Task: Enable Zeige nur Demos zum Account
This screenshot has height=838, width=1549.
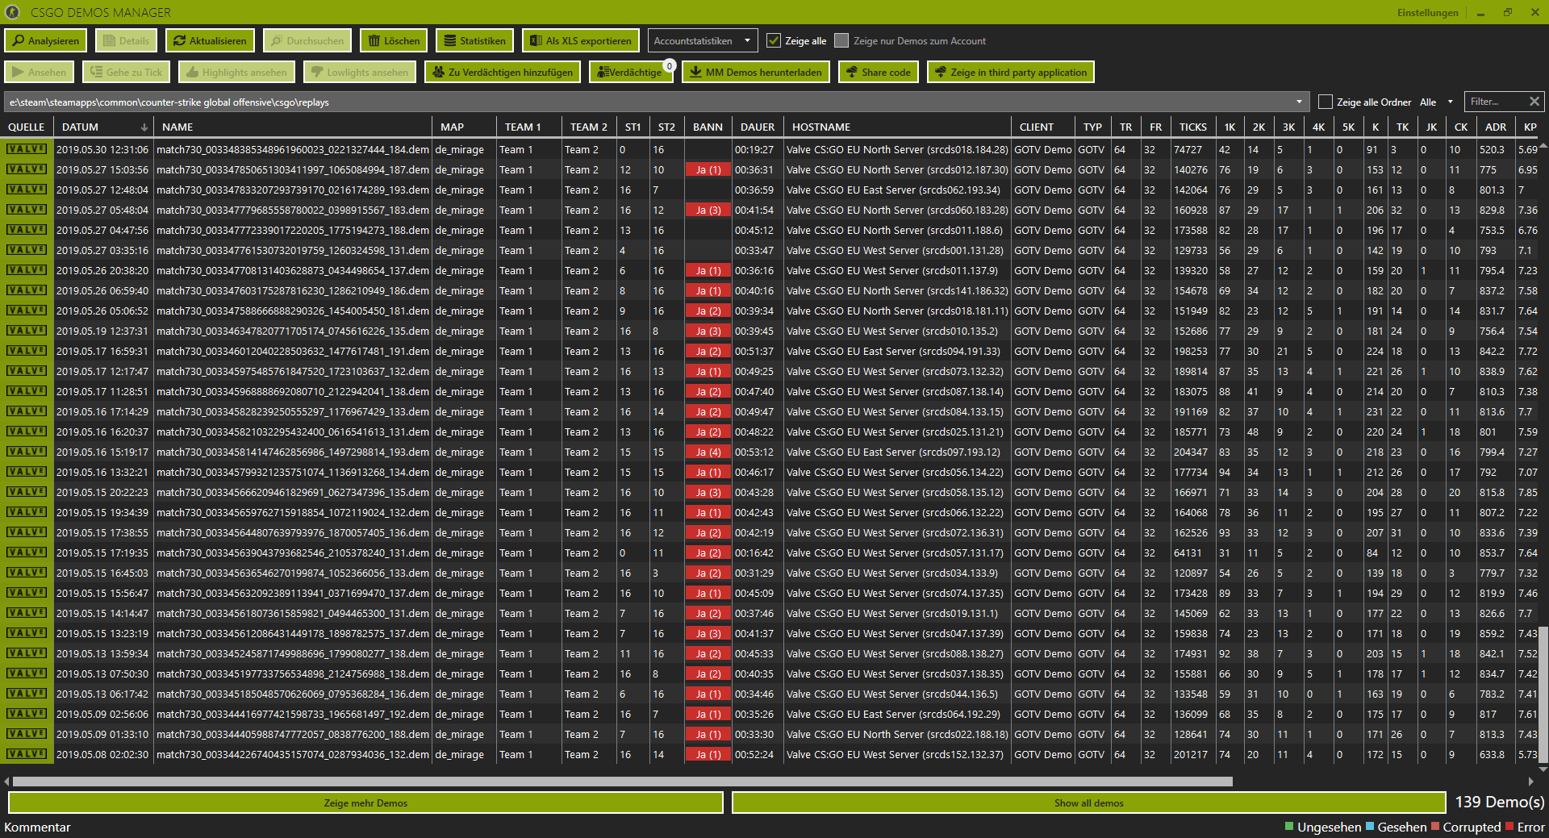Action: click(x=841, y=41)
